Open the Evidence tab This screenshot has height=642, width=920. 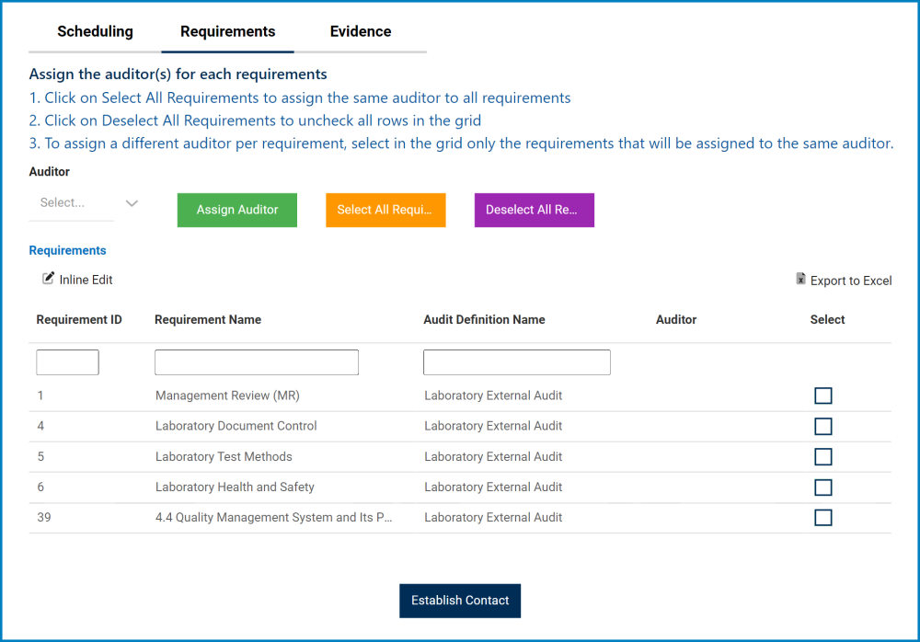tap(361, 31)
